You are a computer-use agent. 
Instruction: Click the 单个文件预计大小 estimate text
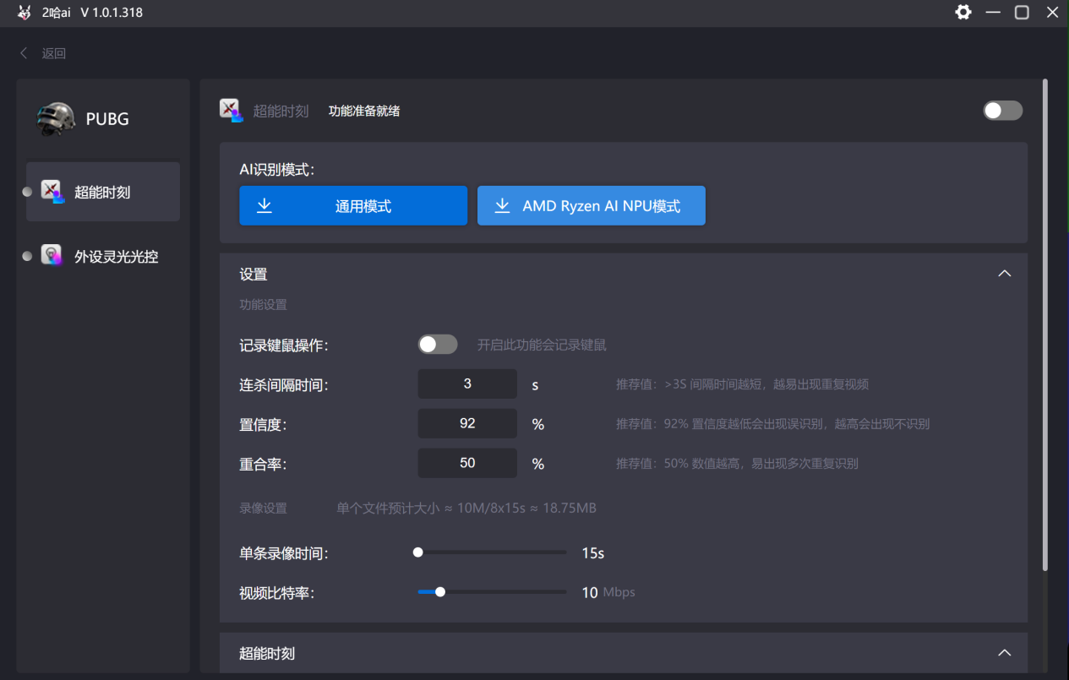click(x=466, y=508)
